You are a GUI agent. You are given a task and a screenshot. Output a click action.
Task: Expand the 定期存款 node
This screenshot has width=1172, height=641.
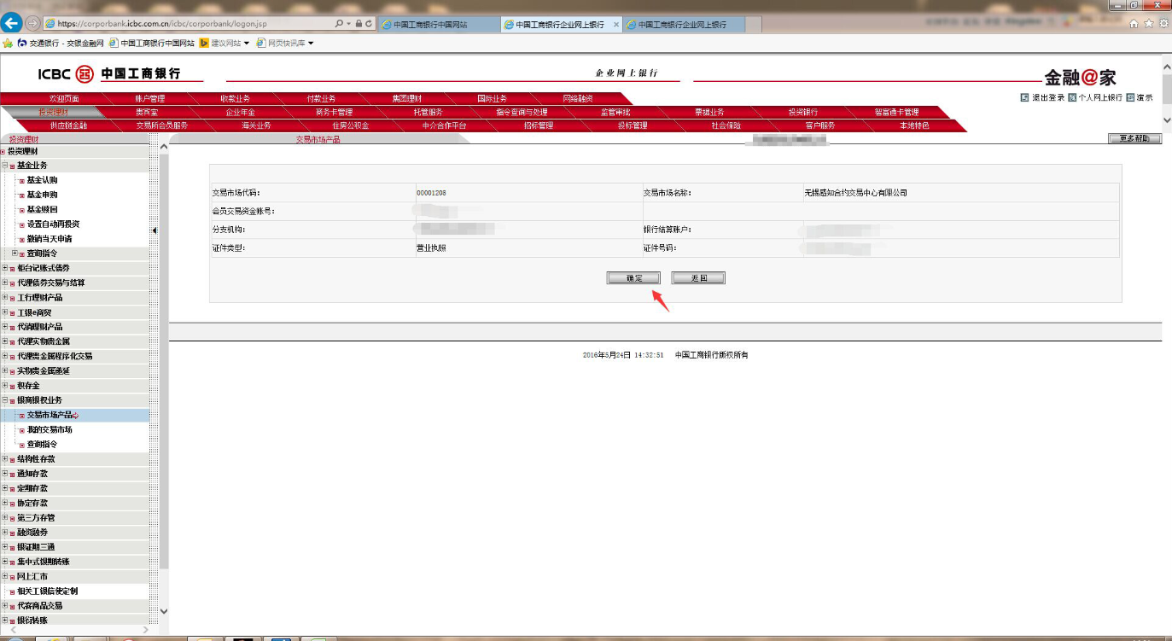pos(4,488)
